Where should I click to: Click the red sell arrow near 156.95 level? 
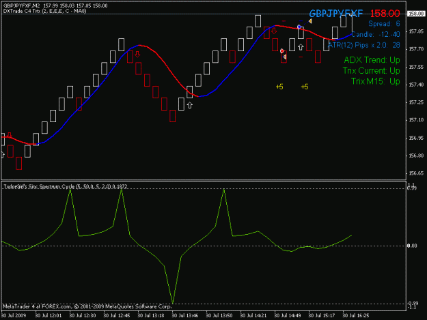point(10,135)
